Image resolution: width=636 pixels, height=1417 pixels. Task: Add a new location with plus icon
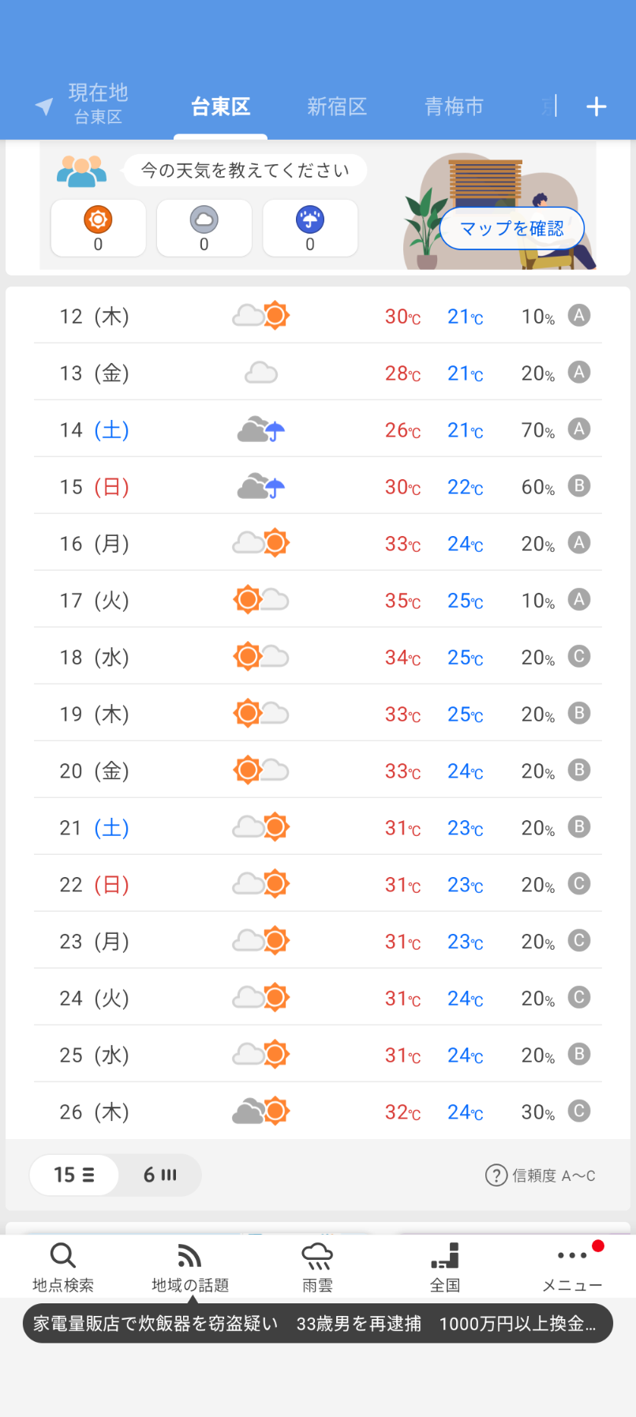(x=597, y=107)
